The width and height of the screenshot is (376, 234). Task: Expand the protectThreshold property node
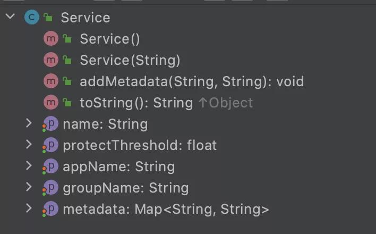pyautogui.click(x=29, y=145)
